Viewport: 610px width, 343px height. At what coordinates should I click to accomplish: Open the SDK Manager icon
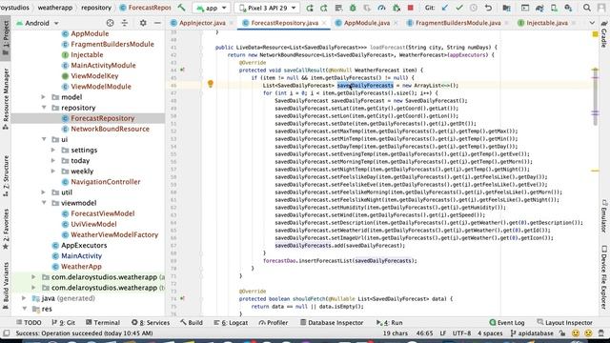[568, 8]
